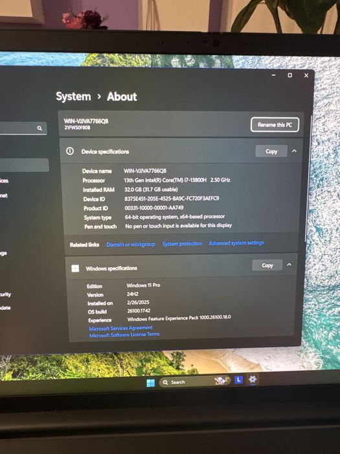
Task: Click the info icon beside Device specifications
Action: [x=70, y=151]
